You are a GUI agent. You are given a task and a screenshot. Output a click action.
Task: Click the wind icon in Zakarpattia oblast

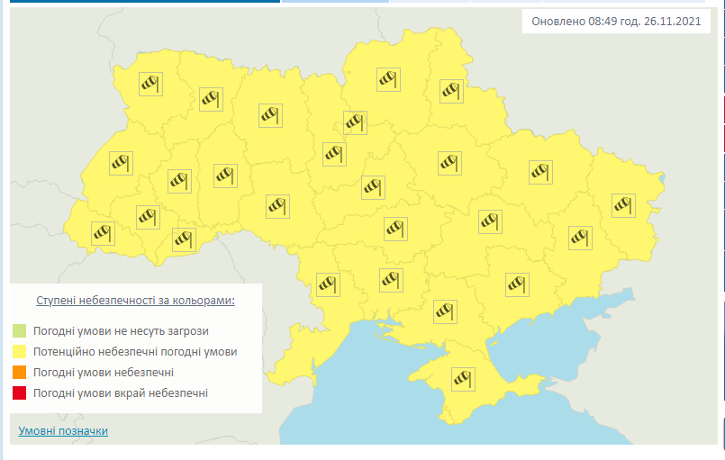pos(103,233)
